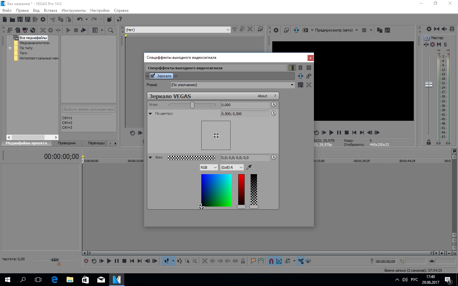This screenshot has width=458, height=286.
Task: Click the record button in transport bar
Action: tap(86, 261)
